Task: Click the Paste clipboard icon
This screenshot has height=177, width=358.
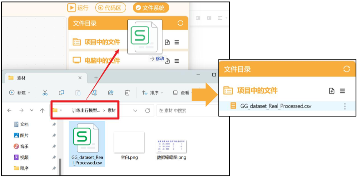Action: [x=78, y=93]
